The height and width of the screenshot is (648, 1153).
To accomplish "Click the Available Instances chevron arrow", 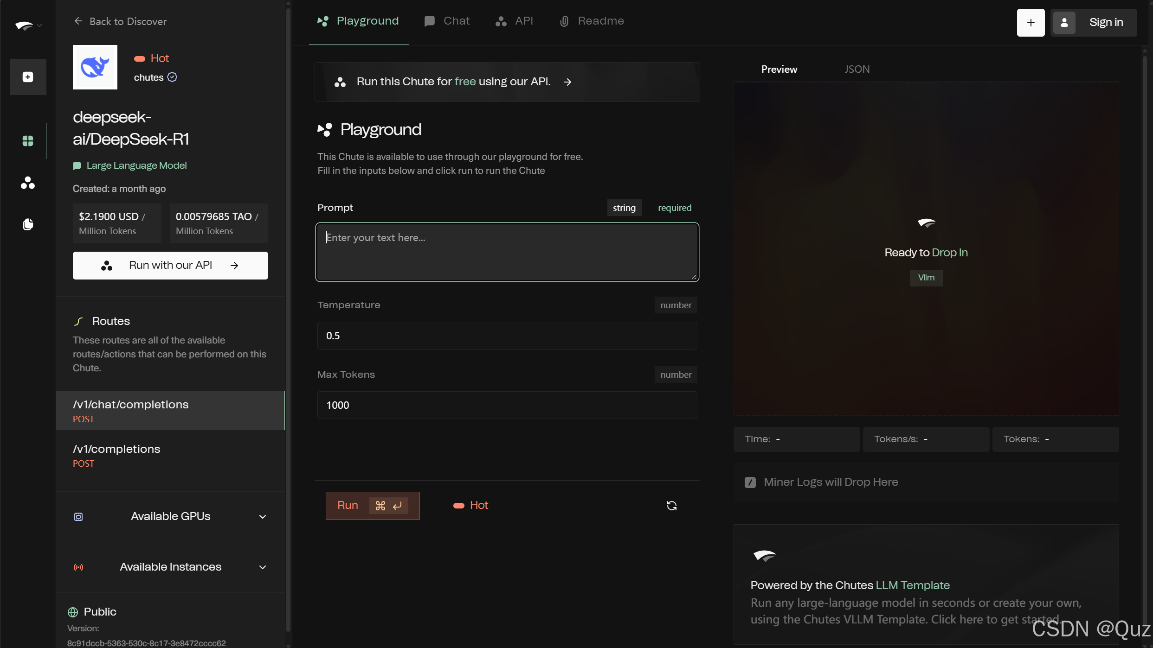I will tap(263, 567).
